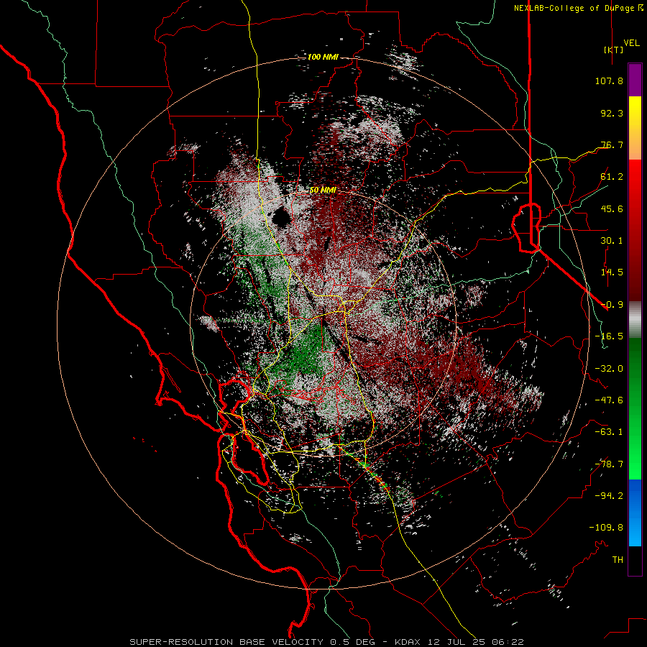Pick the blue segment of the color bar
This screenshot has height=647, width=647.
(635, 513)
